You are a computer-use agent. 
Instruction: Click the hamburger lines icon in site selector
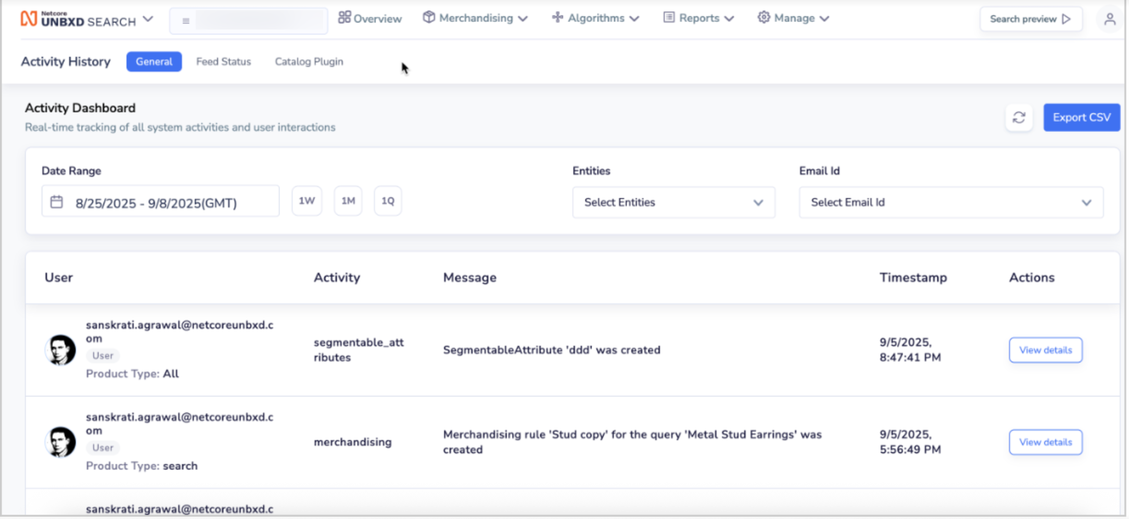[x=186, y=21]
